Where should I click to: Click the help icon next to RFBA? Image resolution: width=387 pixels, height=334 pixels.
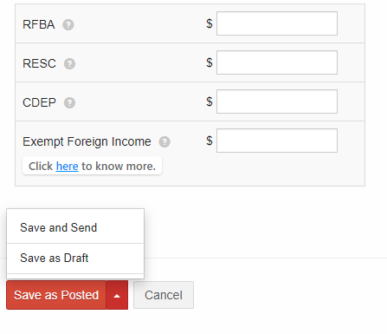[x=68, y=24]
